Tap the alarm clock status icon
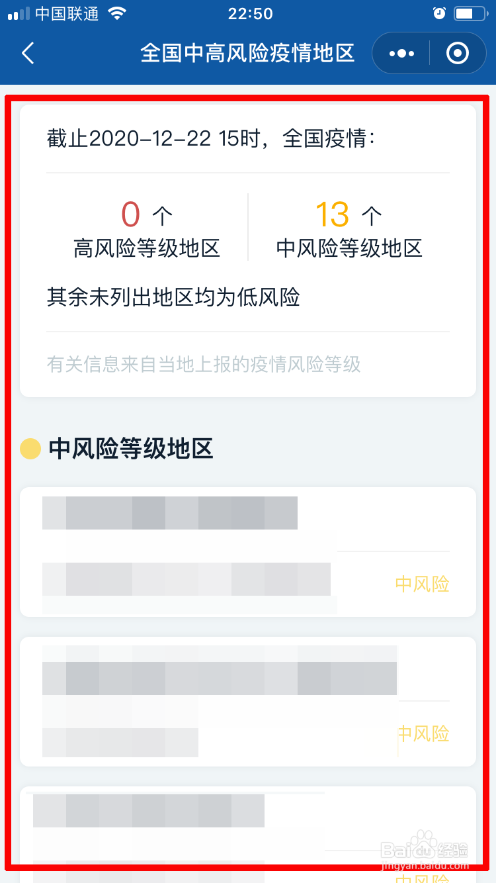The image size is (496, 883). click(x=439, y=13)
